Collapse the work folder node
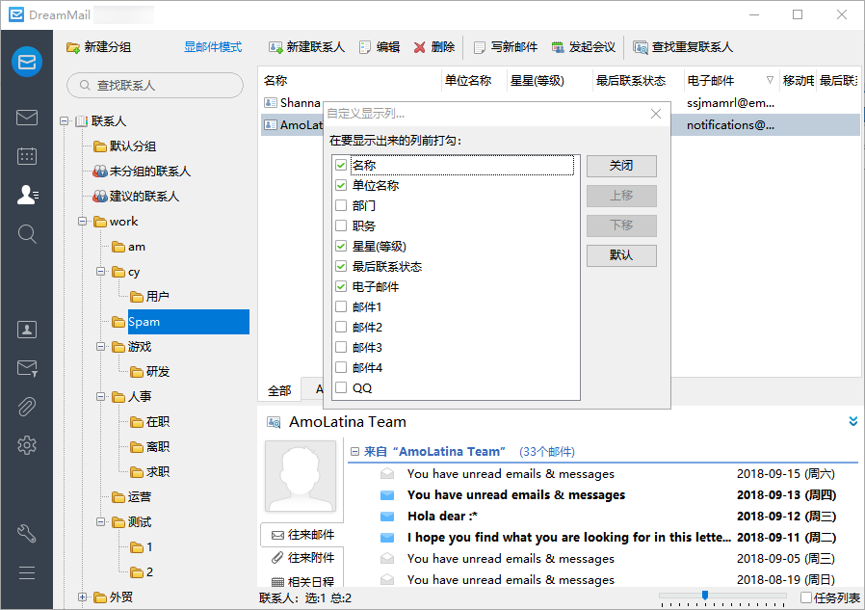Viewport: 865px width, 610px height. [82, 222]
